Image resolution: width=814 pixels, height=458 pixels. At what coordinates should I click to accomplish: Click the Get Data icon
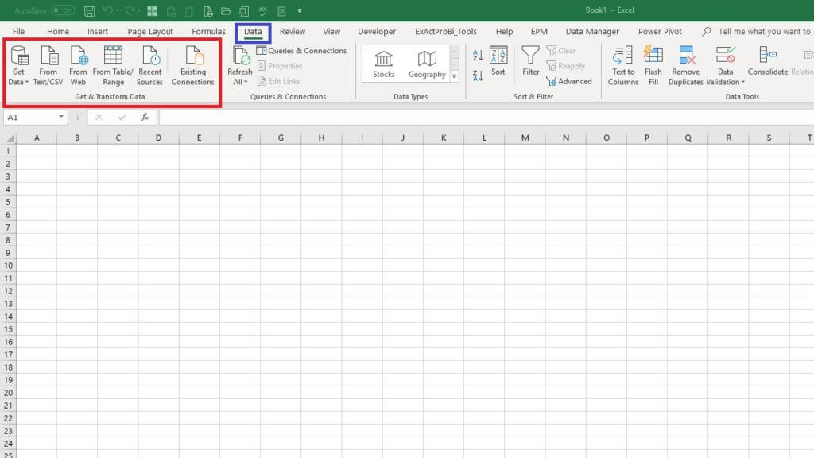[x=18, y=56]
